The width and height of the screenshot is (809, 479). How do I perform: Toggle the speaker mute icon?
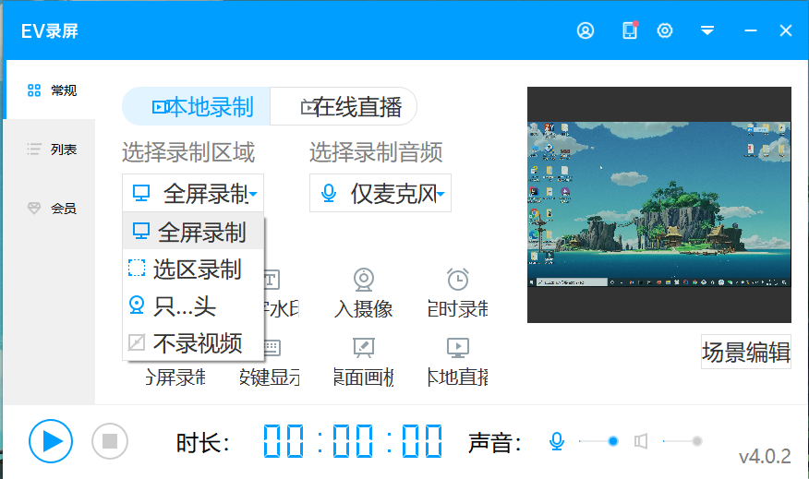pos(641,442)
